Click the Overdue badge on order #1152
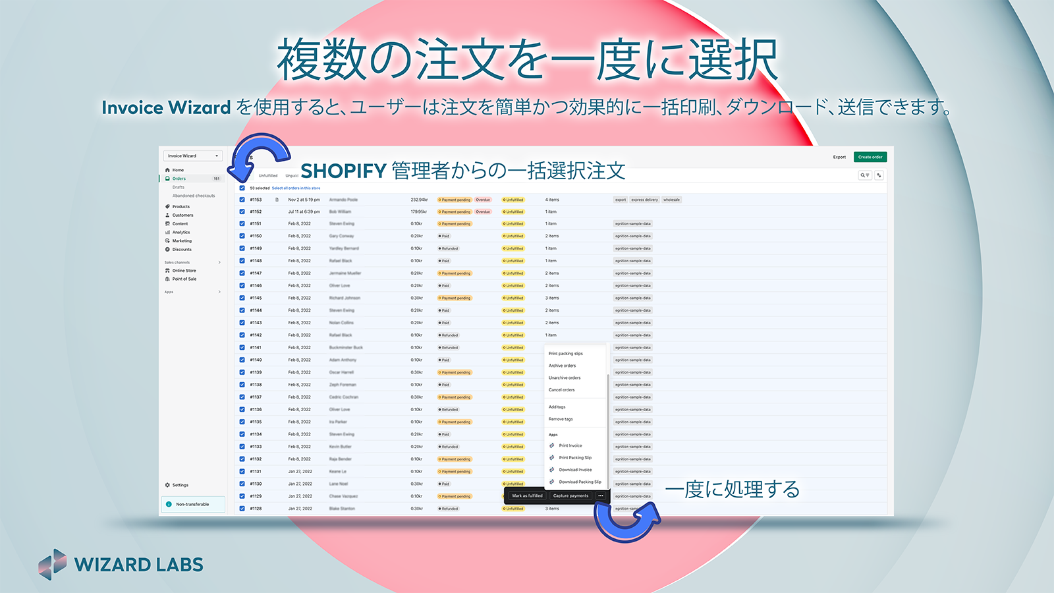Image resolution: width=1054 pixels, height=593 pixels. 483,212
